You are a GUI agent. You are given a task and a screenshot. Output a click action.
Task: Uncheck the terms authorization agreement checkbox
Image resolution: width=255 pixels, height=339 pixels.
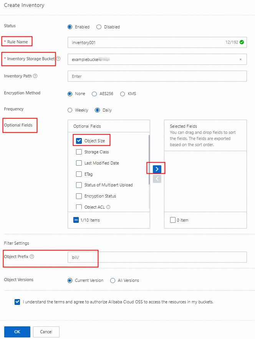tap(17, 302)
